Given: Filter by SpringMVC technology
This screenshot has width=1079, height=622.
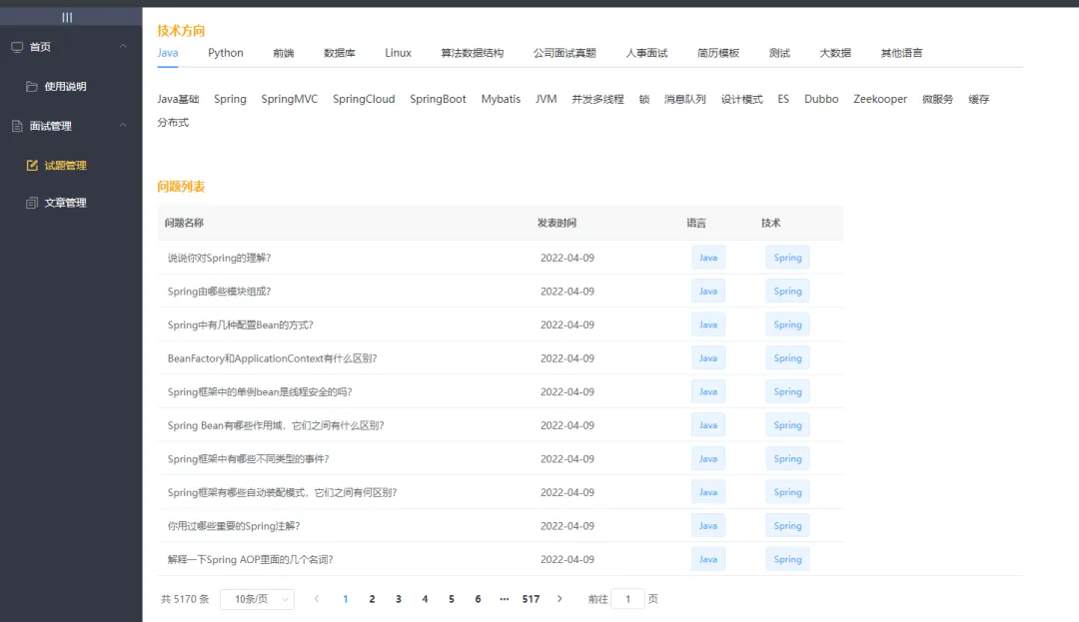Looking at the screenshot, I should tap(289, 99).
